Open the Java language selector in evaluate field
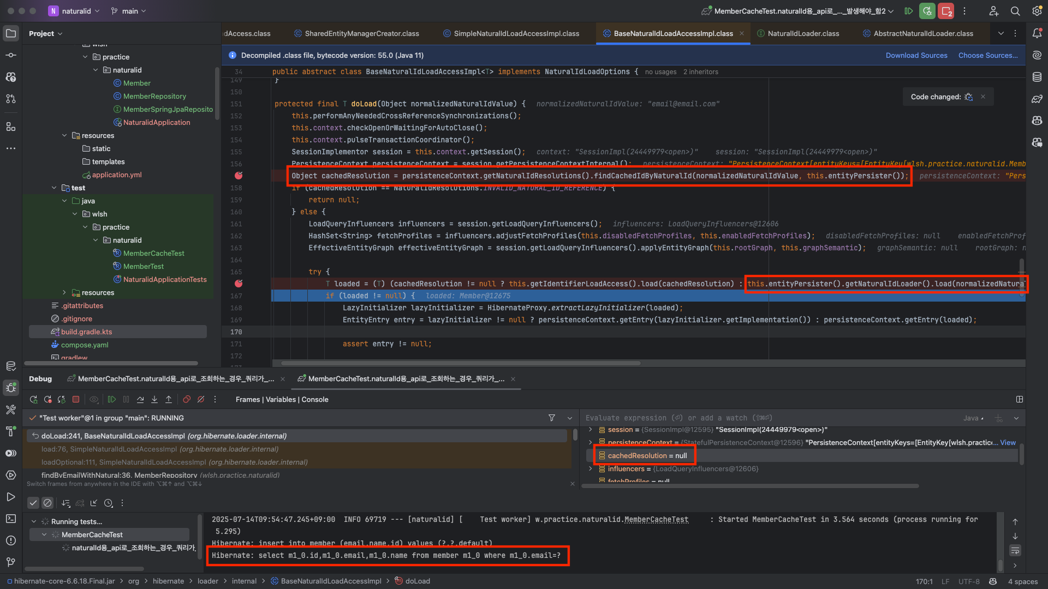Image resolution: width=1048 pixels, height=589 pixels. click(974, 418)
